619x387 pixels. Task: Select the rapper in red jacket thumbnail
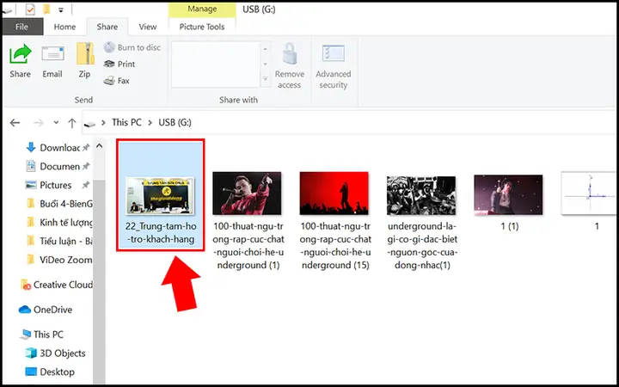pos(247,193)
